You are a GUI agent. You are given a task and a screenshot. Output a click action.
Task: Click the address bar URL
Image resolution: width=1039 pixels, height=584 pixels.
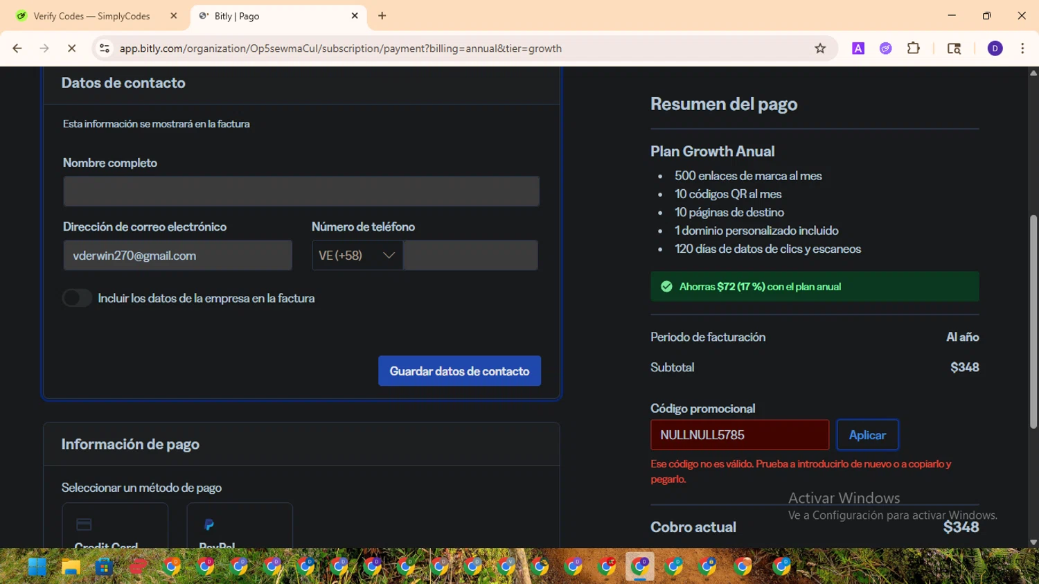(340, 48)
